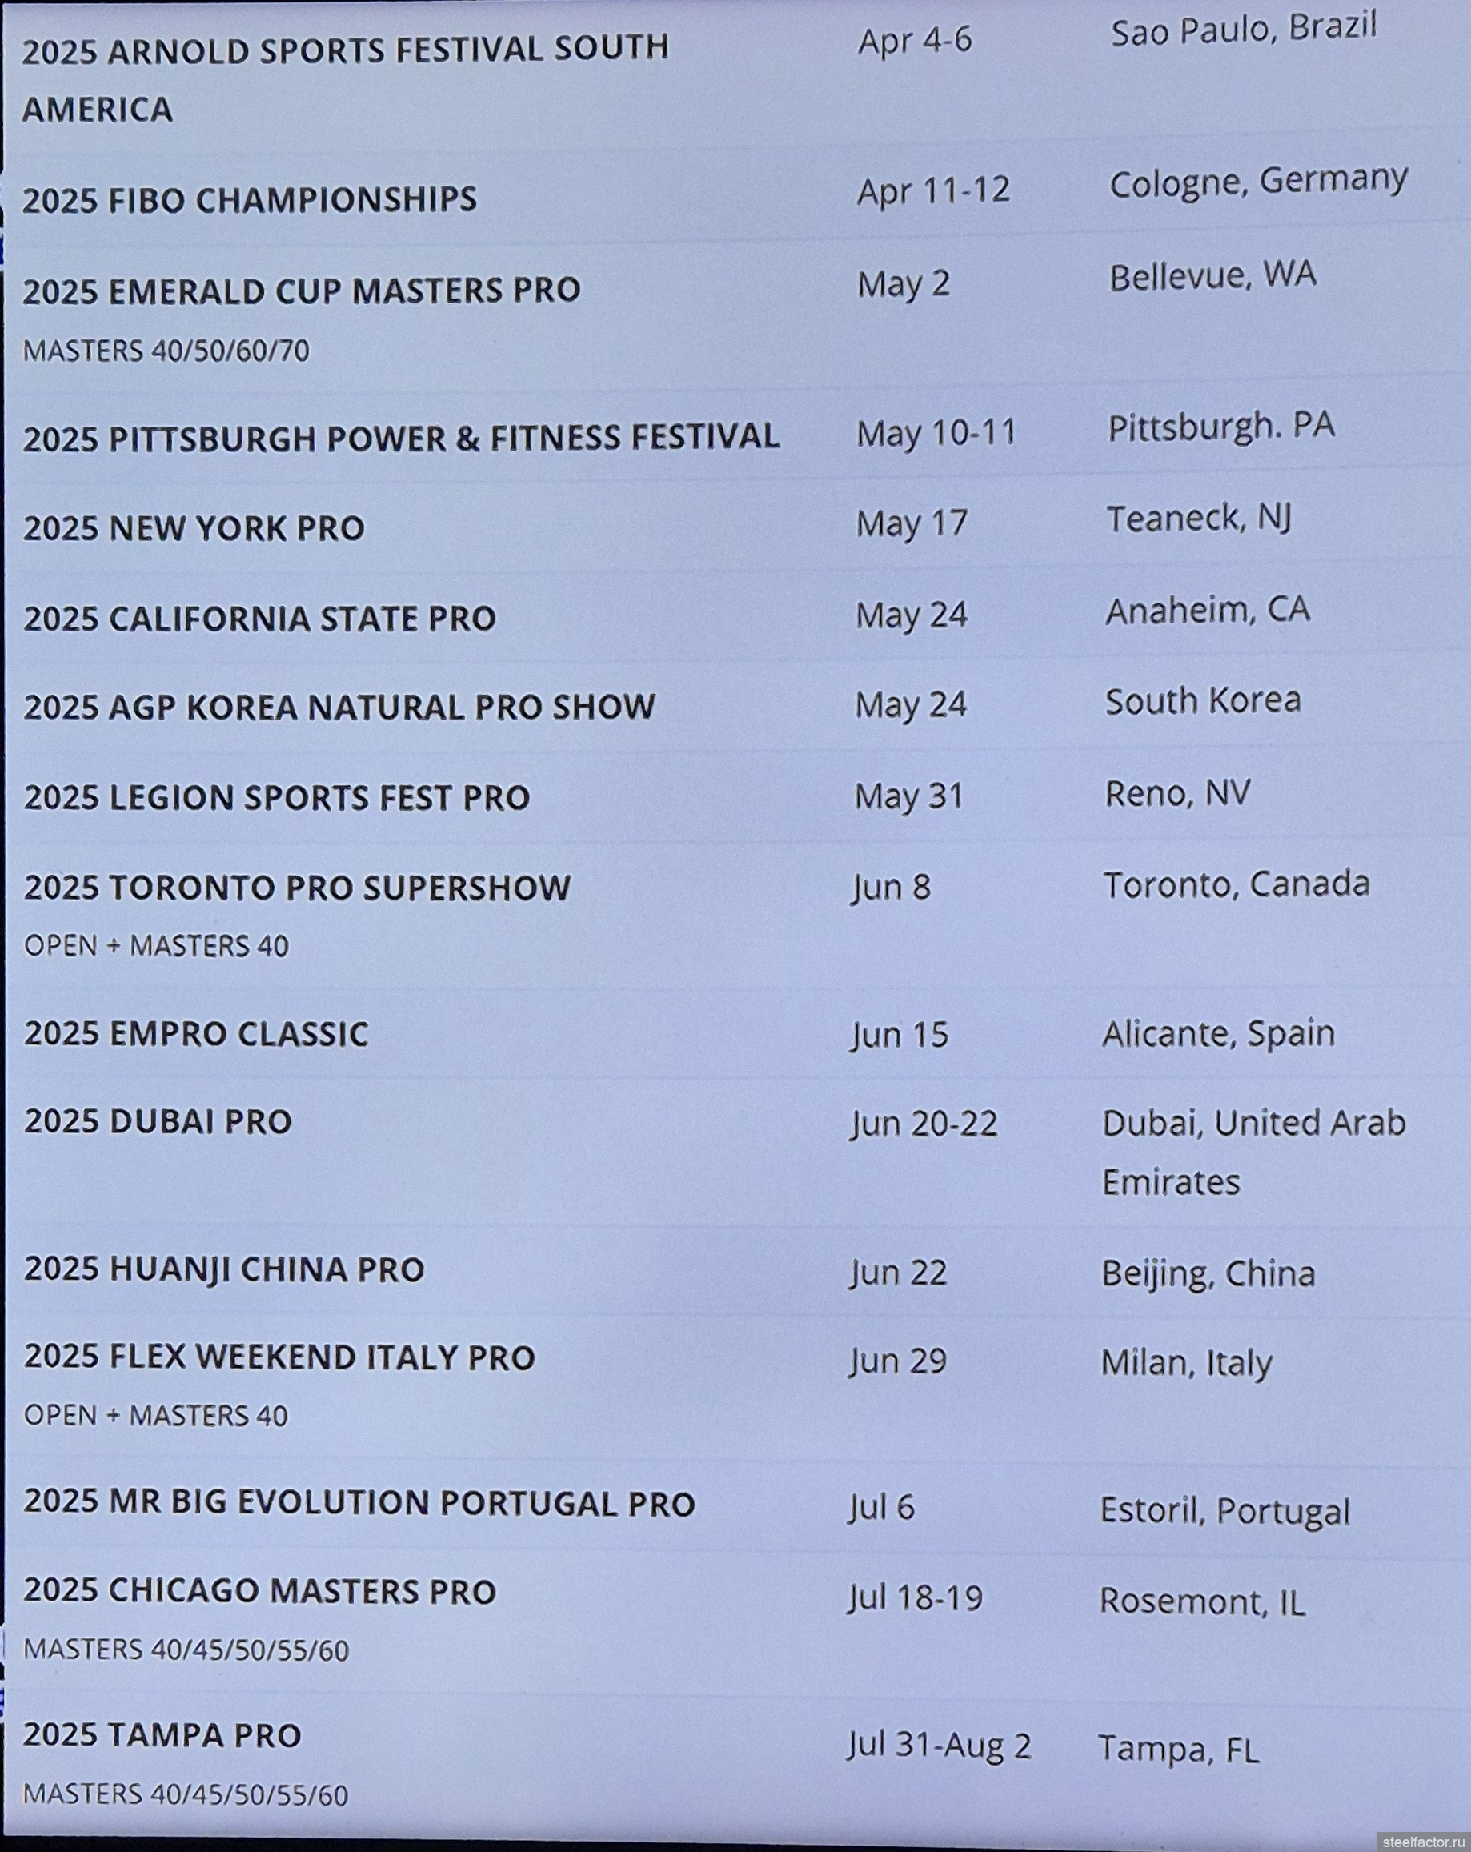1471x1852 pixels.
Task: Open 2025 Huanji China Pro event
Action: coord(224,1269)
